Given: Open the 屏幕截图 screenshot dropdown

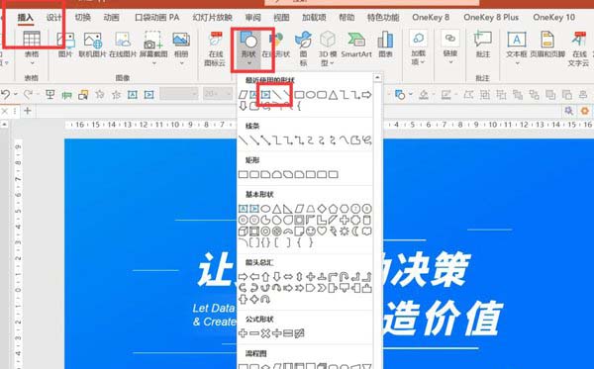Looking at the screenshot, I should 153,47.
